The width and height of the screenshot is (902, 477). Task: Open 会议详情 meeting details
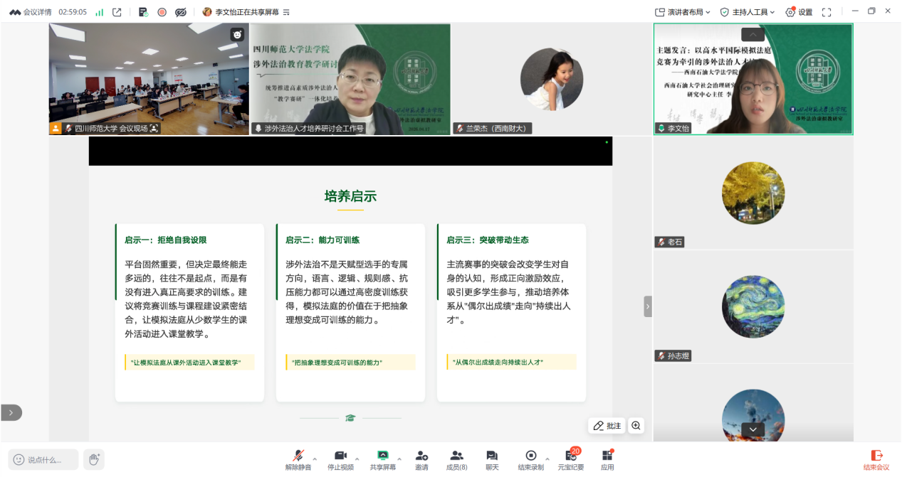tap(31, 12)
